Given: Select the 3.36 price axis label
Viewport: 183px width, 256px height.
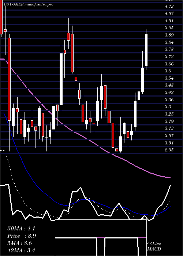Looking at the screenshot, I should coord(169,99).
